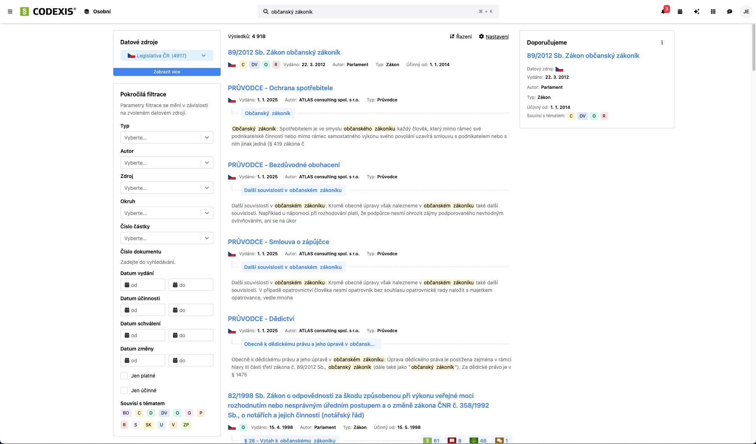Toggle the SK topic tag filter

pos(148,425)
